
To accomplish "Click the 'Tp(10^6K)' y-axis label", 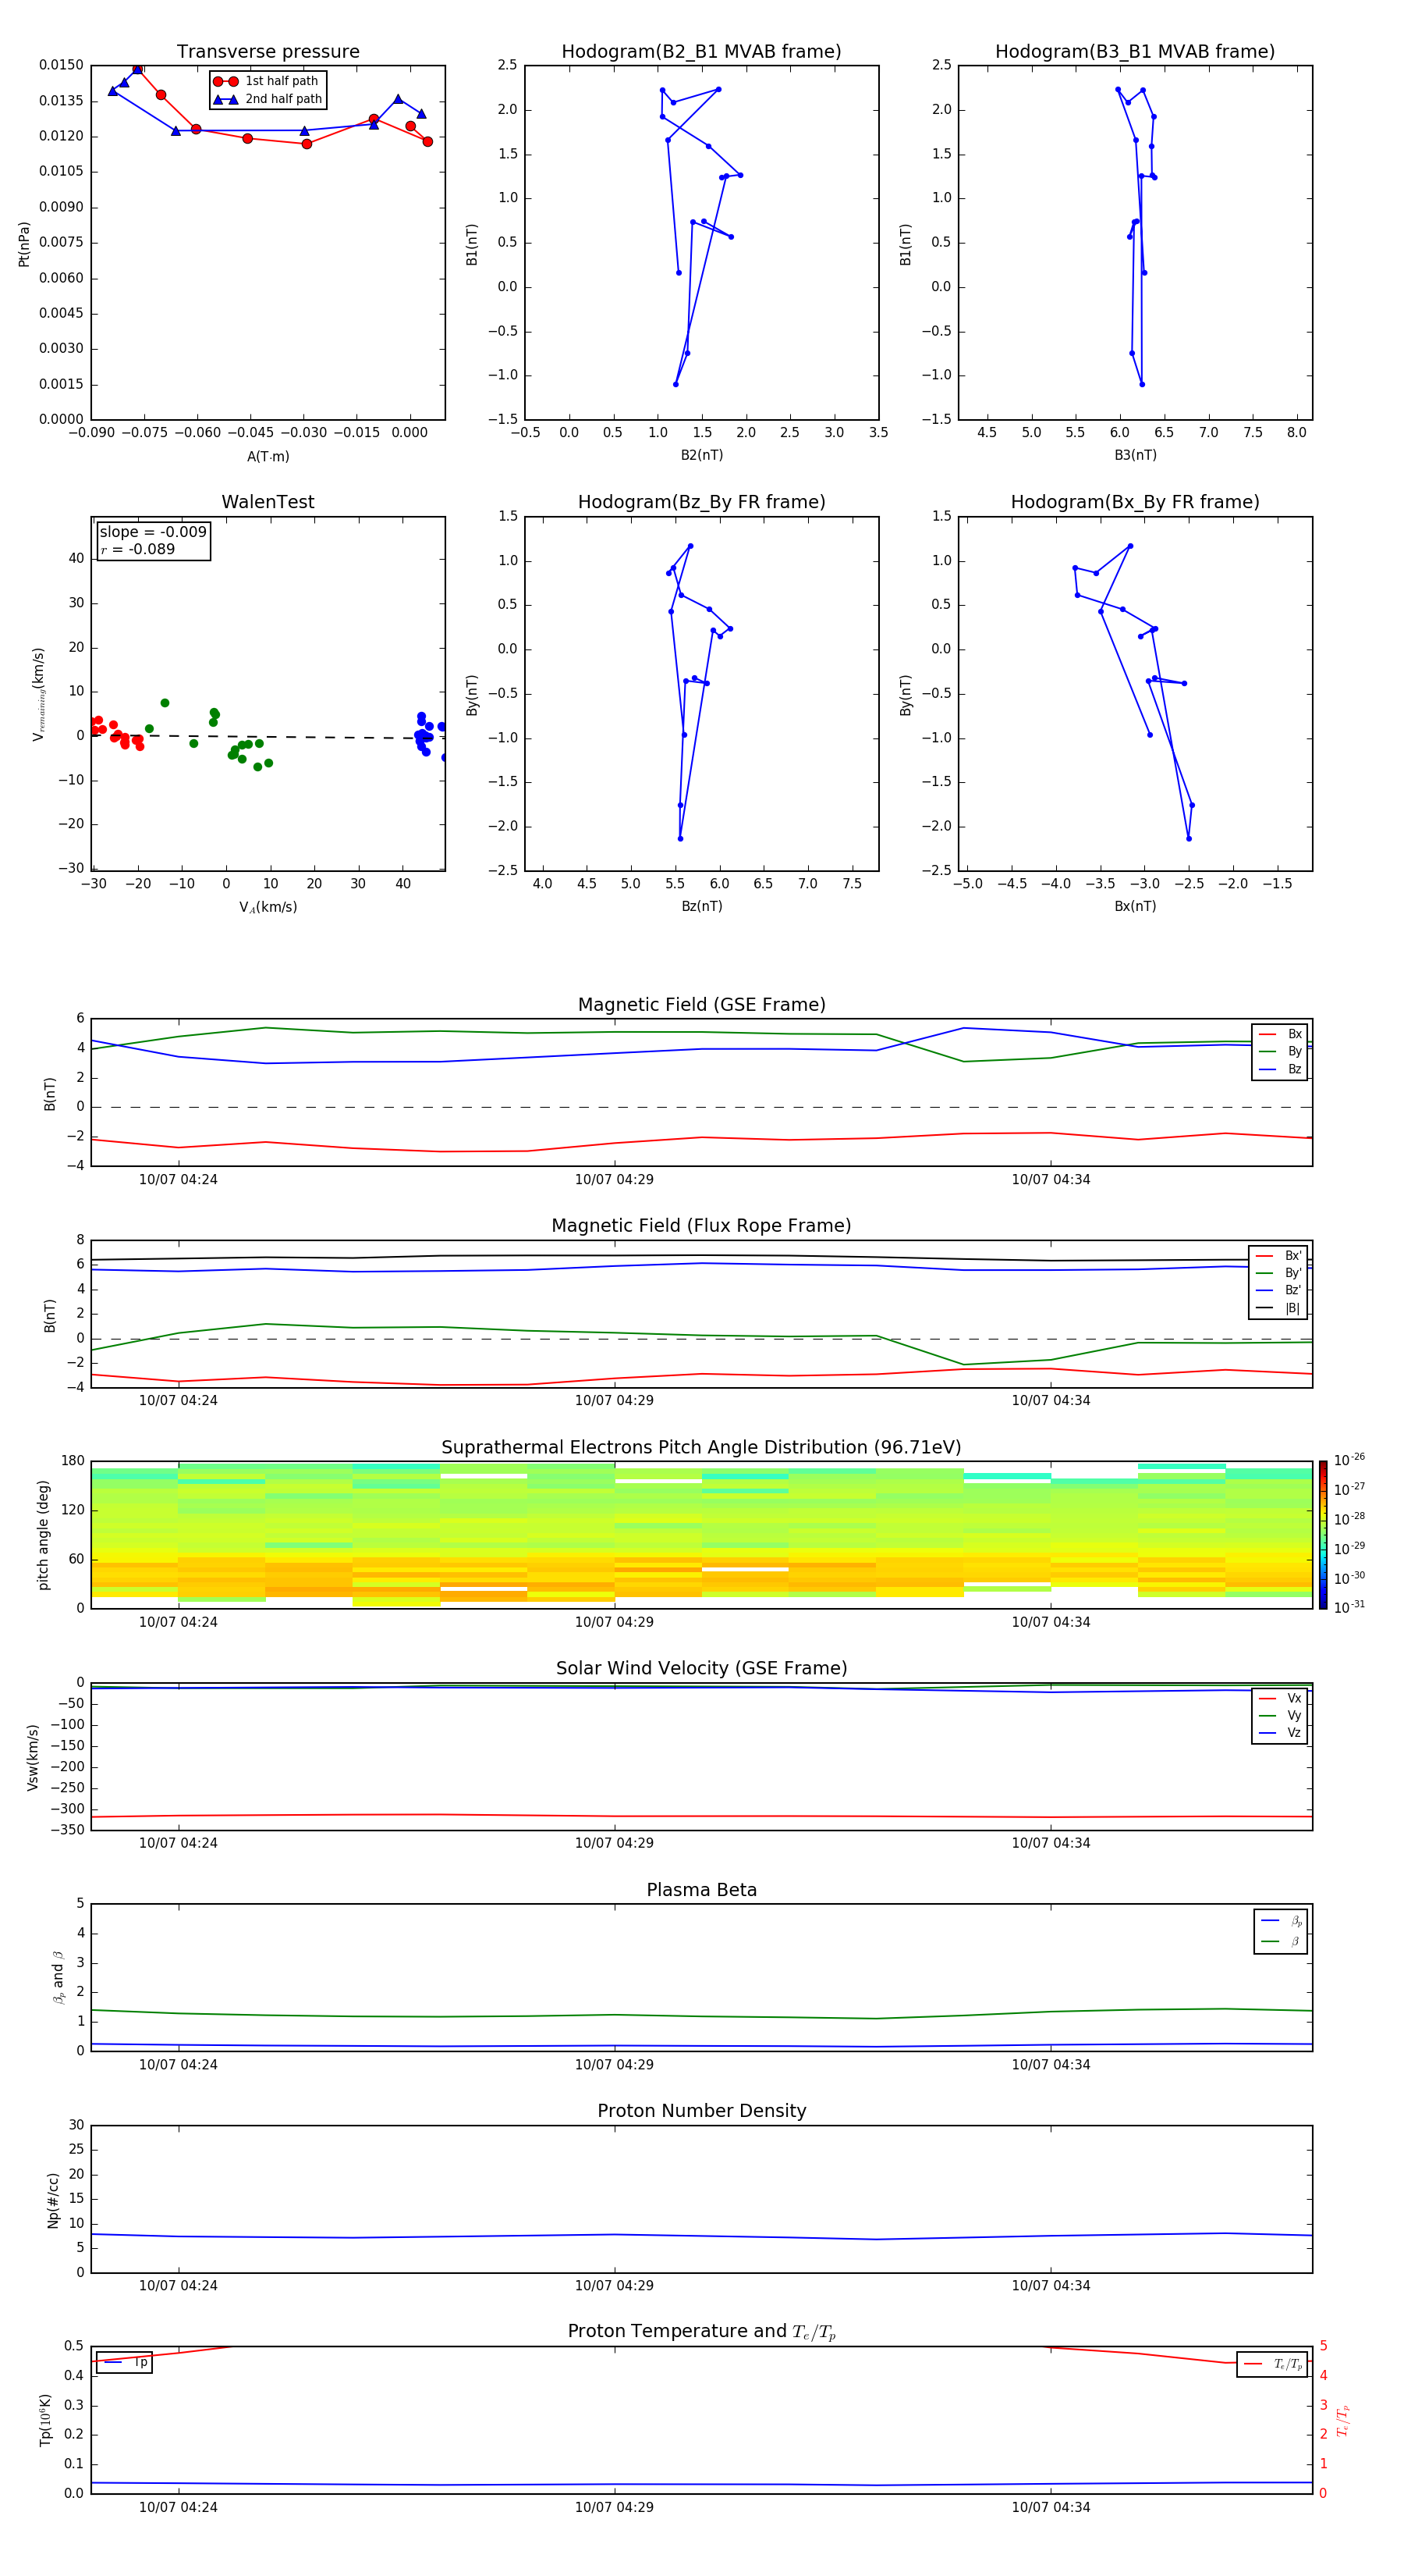I will 45,2421.
